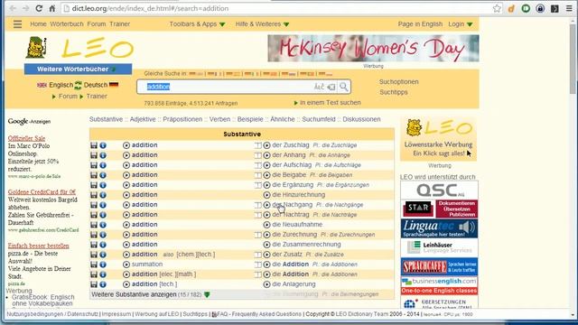
Task: Jump to the Suchumfeld section
Action: 319,119
